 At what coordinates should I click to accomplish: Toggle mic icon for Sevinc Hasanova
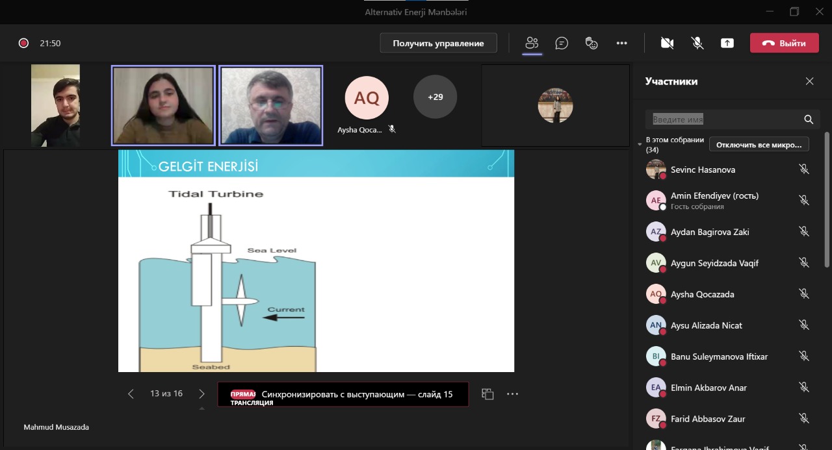[804, 169]
